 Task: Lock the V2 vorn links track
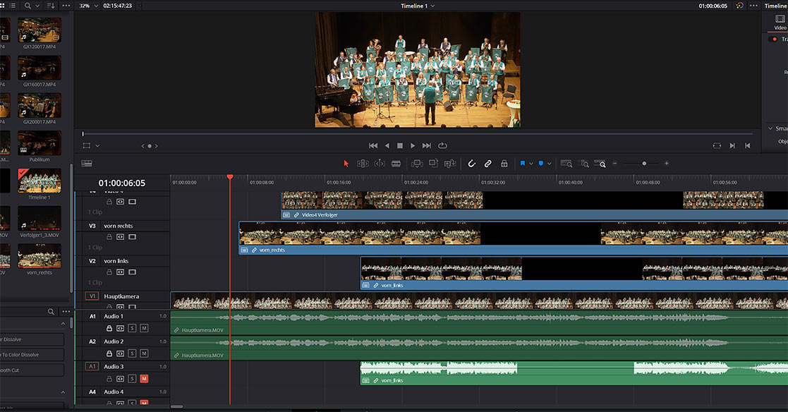click(109, 272)
